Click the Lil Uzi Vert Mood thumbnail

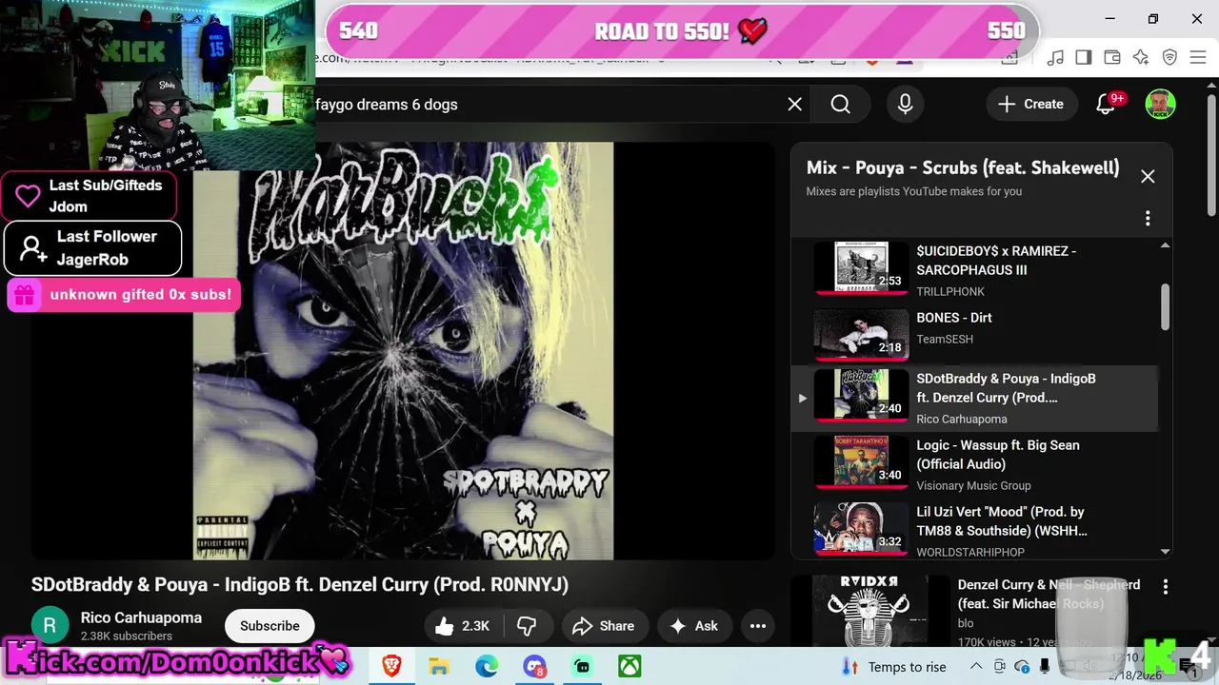point(861,528)
